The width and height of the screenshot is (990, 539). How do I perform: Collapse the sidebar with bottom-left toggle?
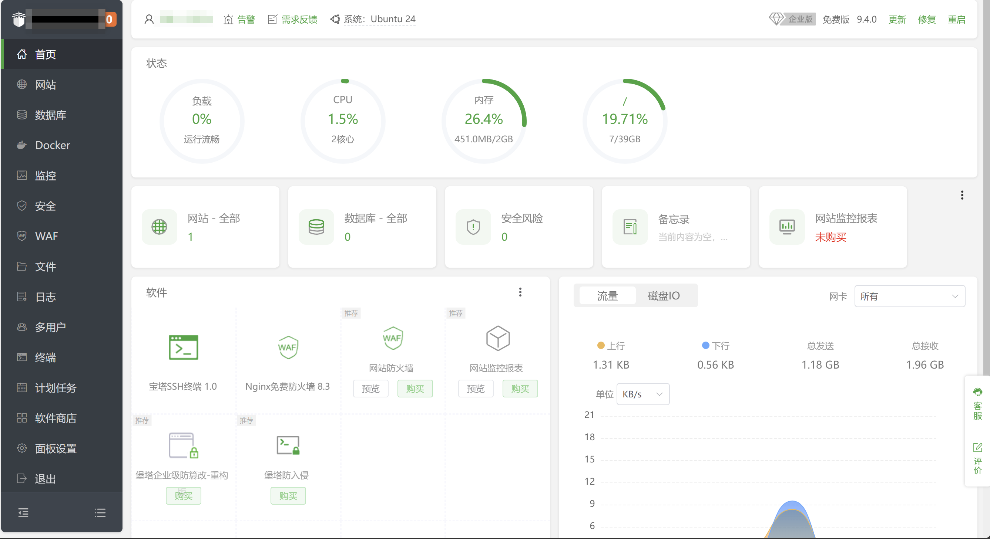tap(23, 512)
